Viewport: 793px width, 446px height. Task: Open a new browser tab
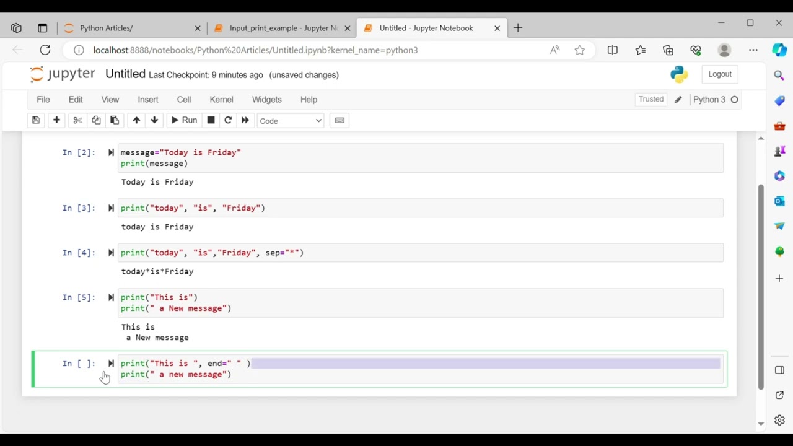pyautogui.click(x=518, y=28)
